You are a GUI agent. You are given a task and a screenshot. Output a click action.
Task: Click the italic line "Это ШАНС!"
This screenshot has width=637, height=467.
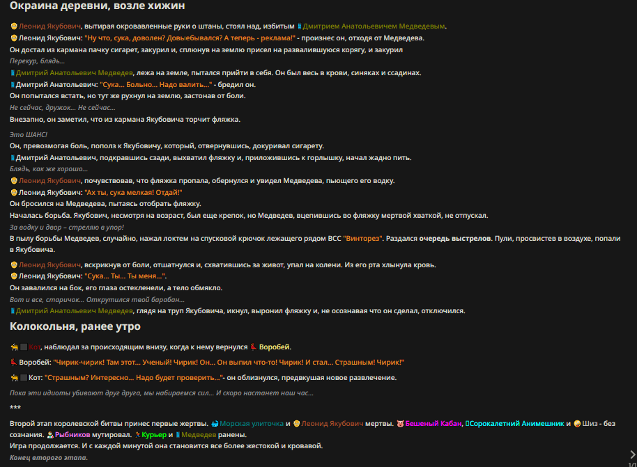click(29, 134)
